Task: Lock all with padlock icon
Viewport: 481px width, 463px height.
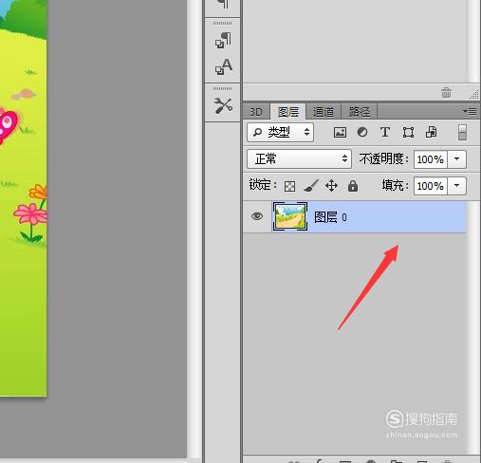Action: (353, 186)
